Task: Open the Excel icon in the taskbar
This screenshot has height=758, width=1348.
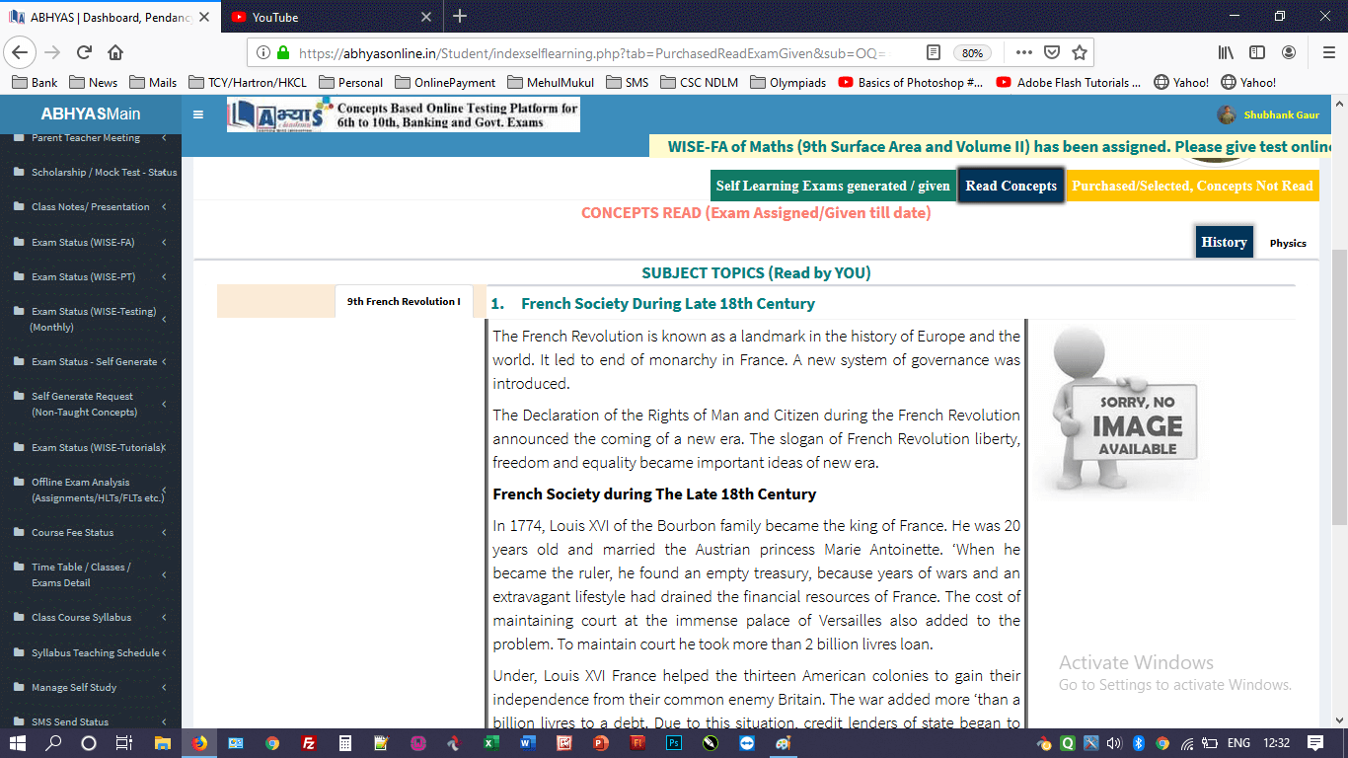Action: tap(490, 743)
